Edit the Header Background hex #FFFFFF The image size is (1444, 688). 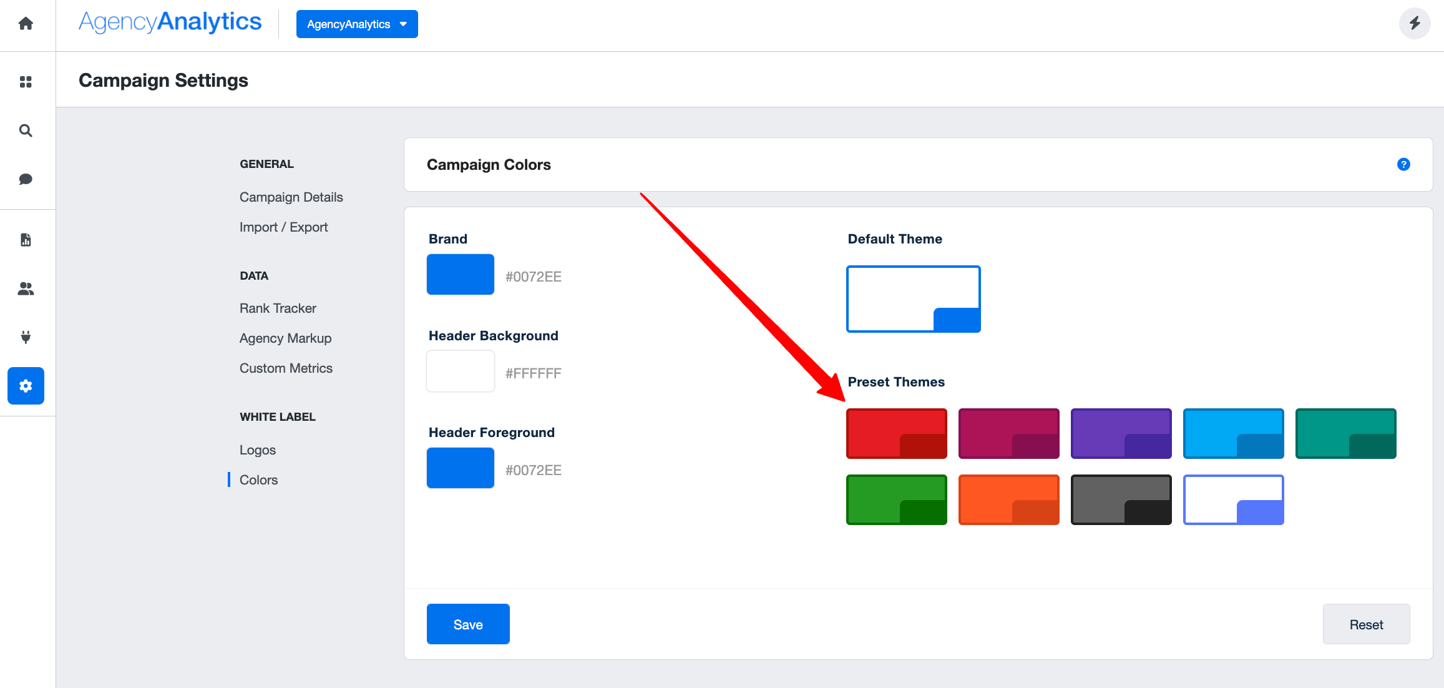[x=534, y=373]
